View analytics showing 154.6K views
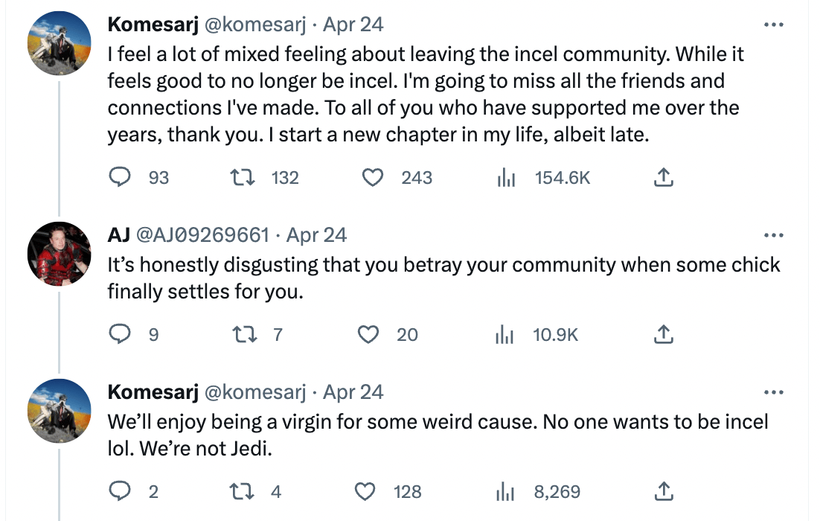Viewport: 820px width, 521px height. (506, 177)
